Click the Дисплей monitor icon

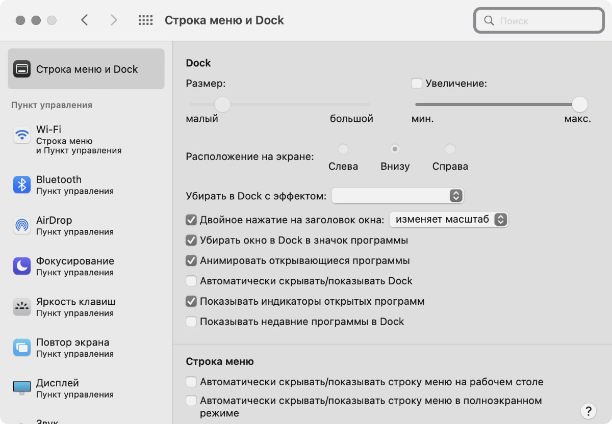click(22, 388)
